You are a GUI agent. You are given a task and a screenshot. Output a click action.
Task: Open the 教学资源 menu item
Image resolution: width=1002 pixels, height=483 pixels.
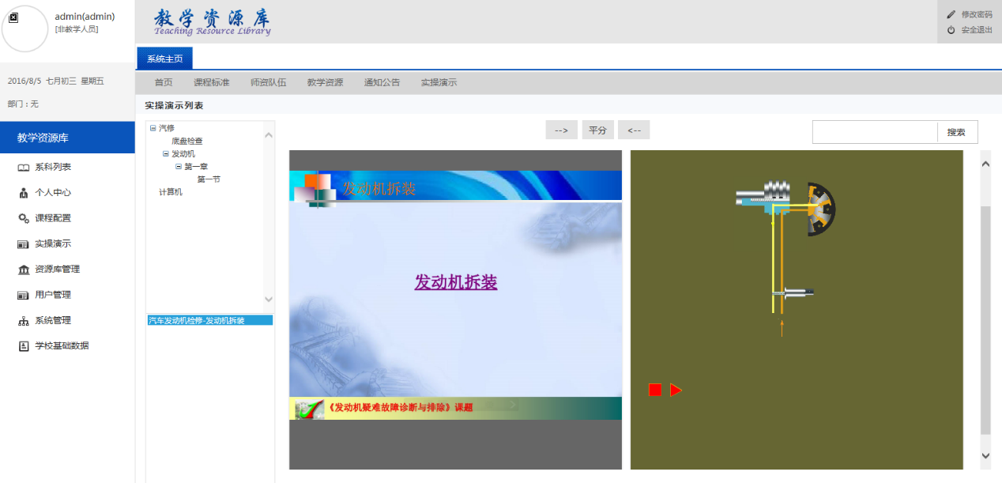[x=325, y=82]
